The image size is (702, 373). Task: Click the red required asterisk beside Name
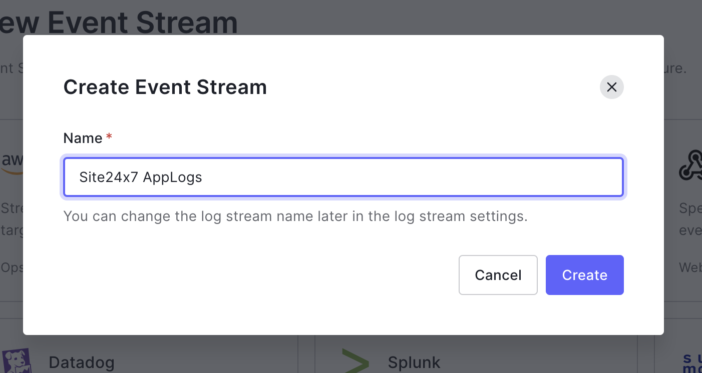pos(109,135)
